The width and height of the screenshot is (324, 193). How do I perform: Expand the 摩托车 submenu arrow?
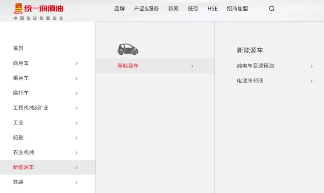pyautogui.click(x=77, y=93)
